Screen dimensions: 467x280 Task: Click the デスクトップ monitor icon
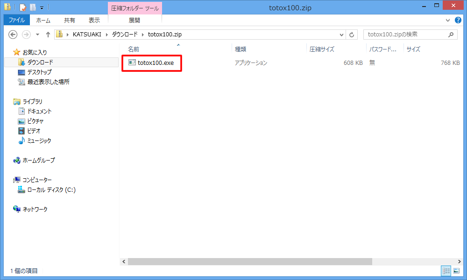click(x=21, y=72)
